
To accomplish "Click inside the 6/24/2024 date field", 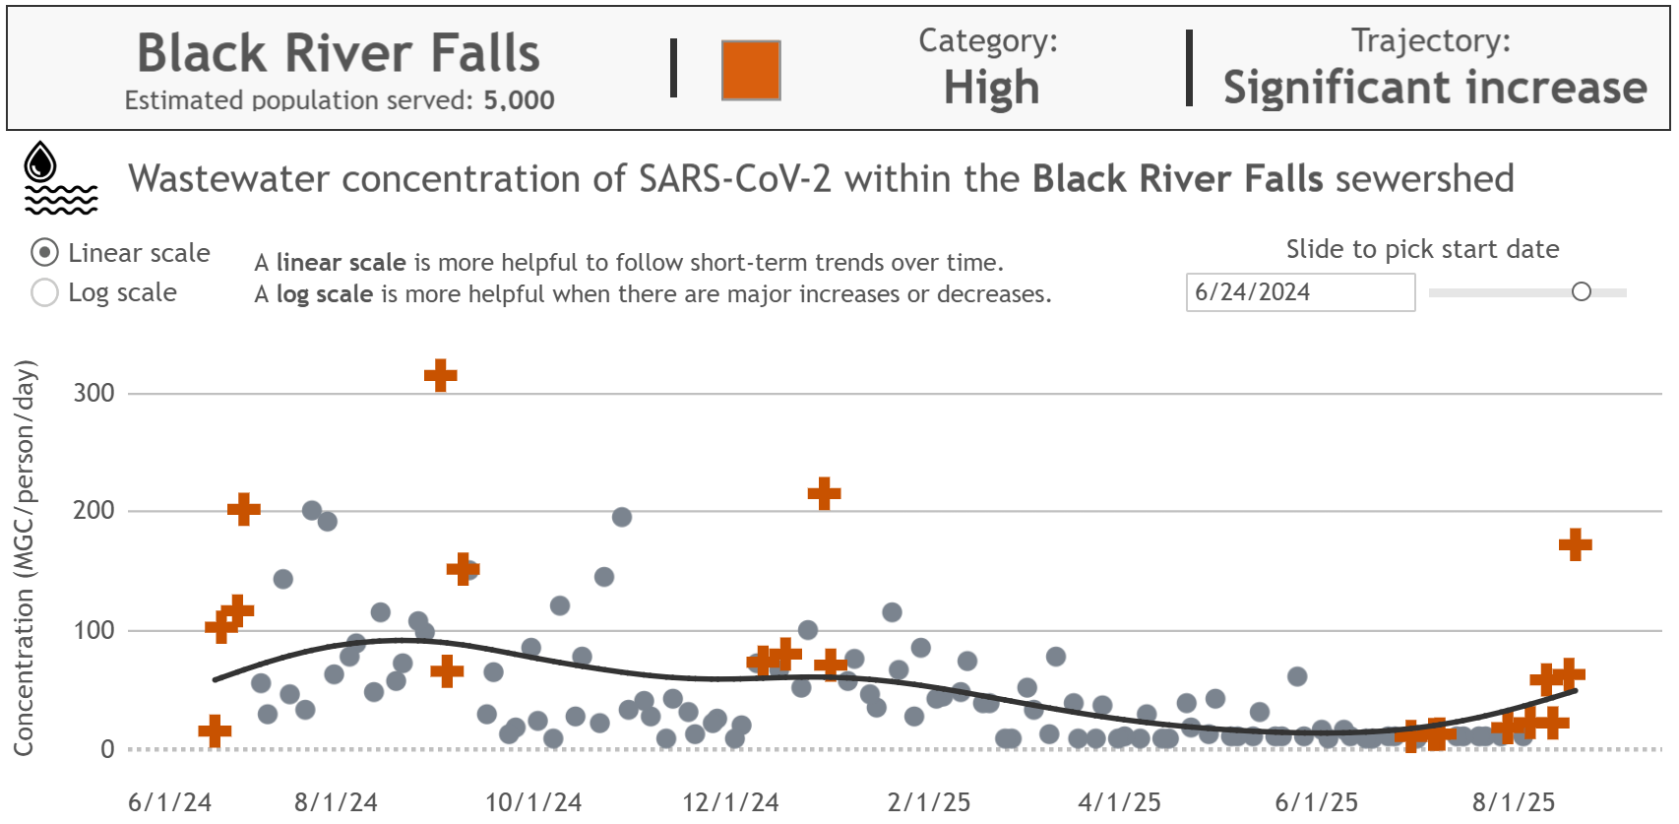I will [x=1299, y=292].
